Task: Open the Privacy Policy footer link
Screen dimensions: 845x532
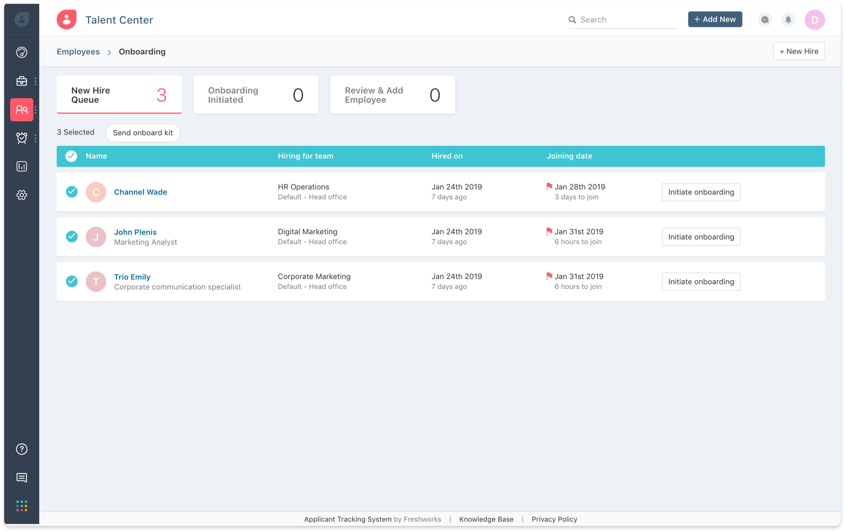Action: (x=554, y=519)
